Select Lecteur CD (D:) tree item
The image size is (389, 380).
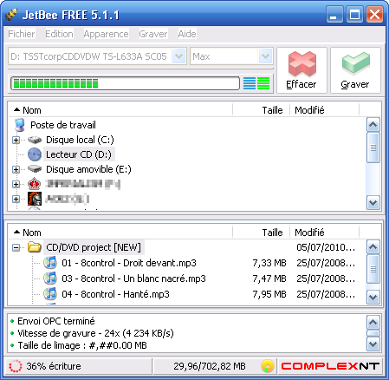click(x=79, y=154)
